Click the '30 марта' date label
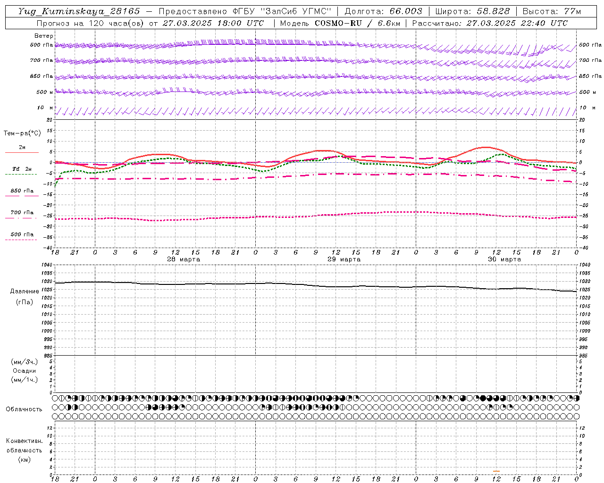The image size is (604, 483). [x=504, y=259]
